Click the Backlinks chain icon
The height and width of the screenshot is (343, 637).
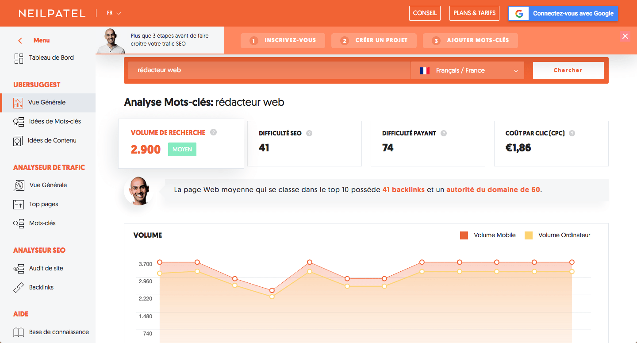[x=19, y=288]
